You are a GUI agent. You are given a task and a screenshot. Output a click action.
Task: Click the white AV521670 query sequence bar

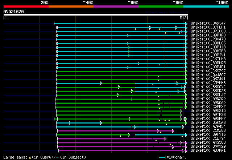(96, 15)
